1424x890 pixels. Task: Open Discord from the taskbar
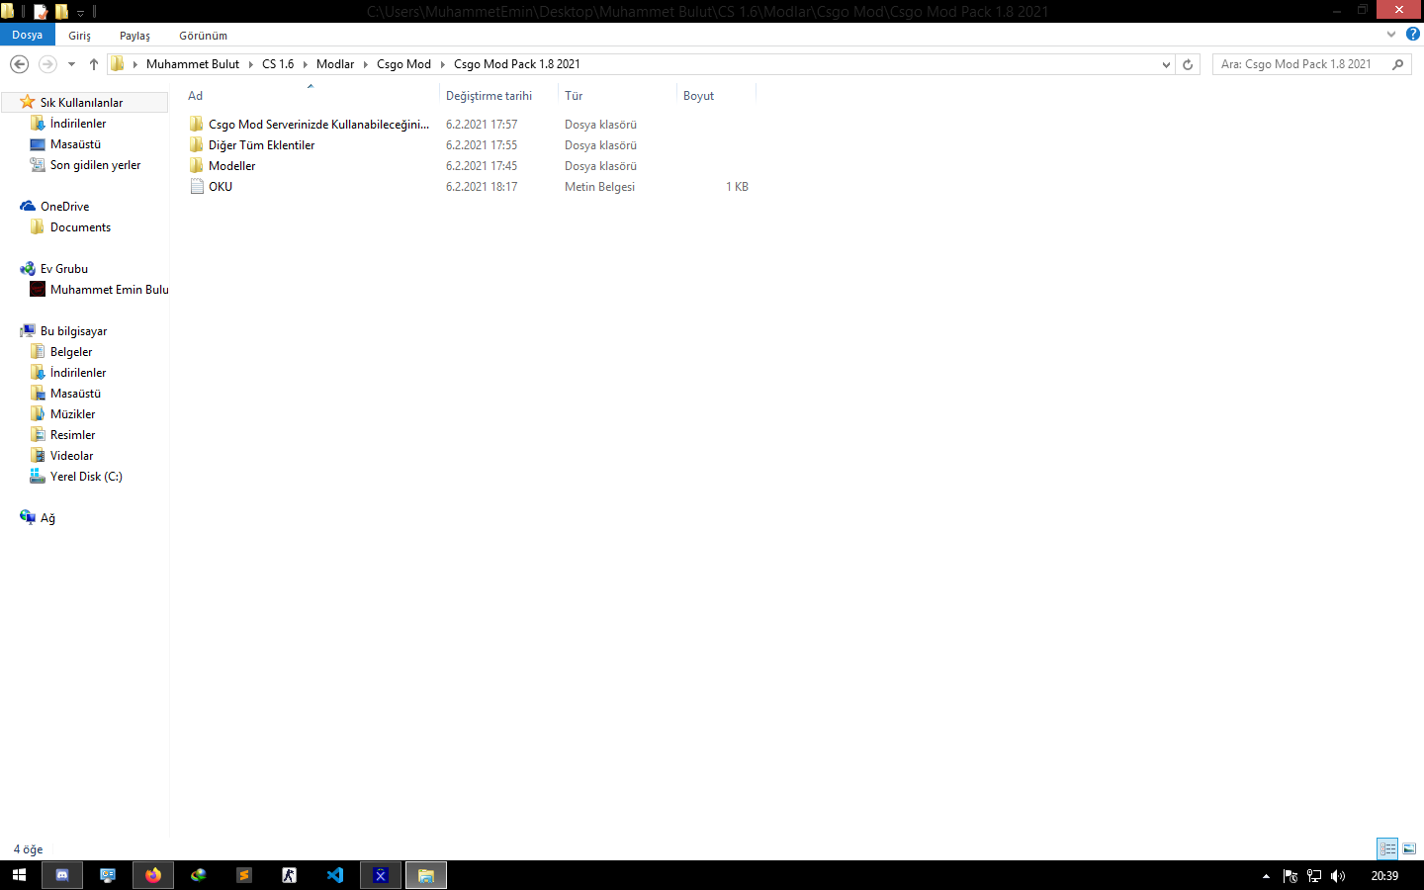[62, 875]
